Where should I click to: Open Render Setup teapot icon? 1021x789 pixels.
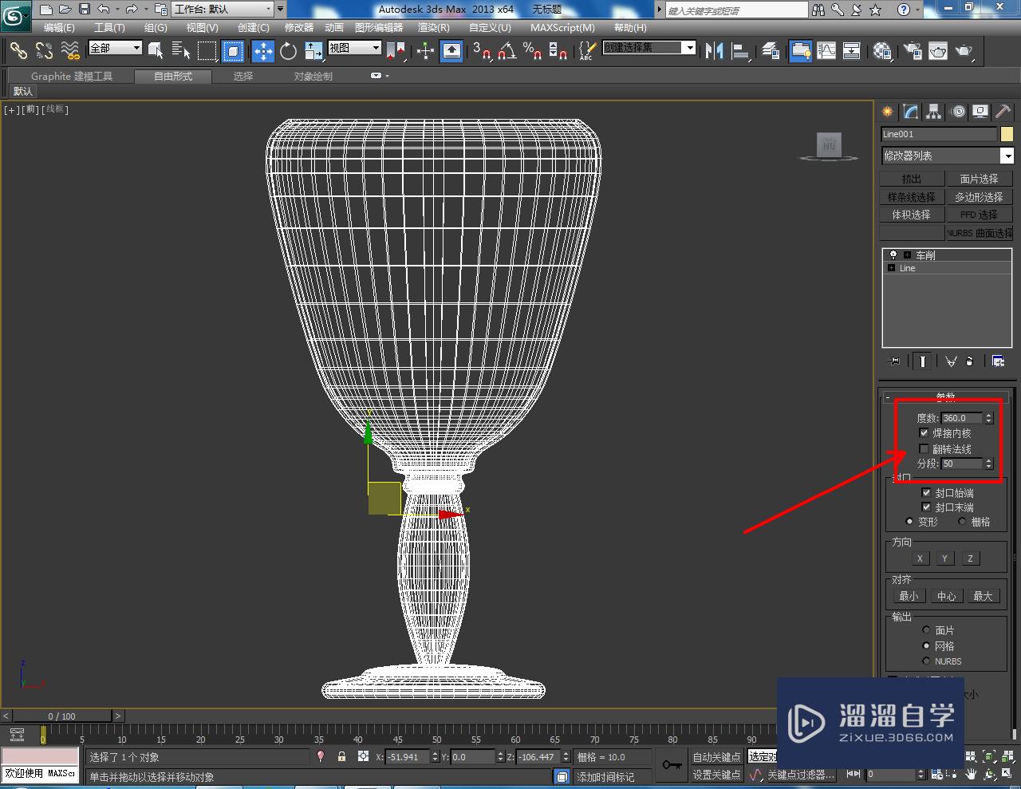pos(912,51)
